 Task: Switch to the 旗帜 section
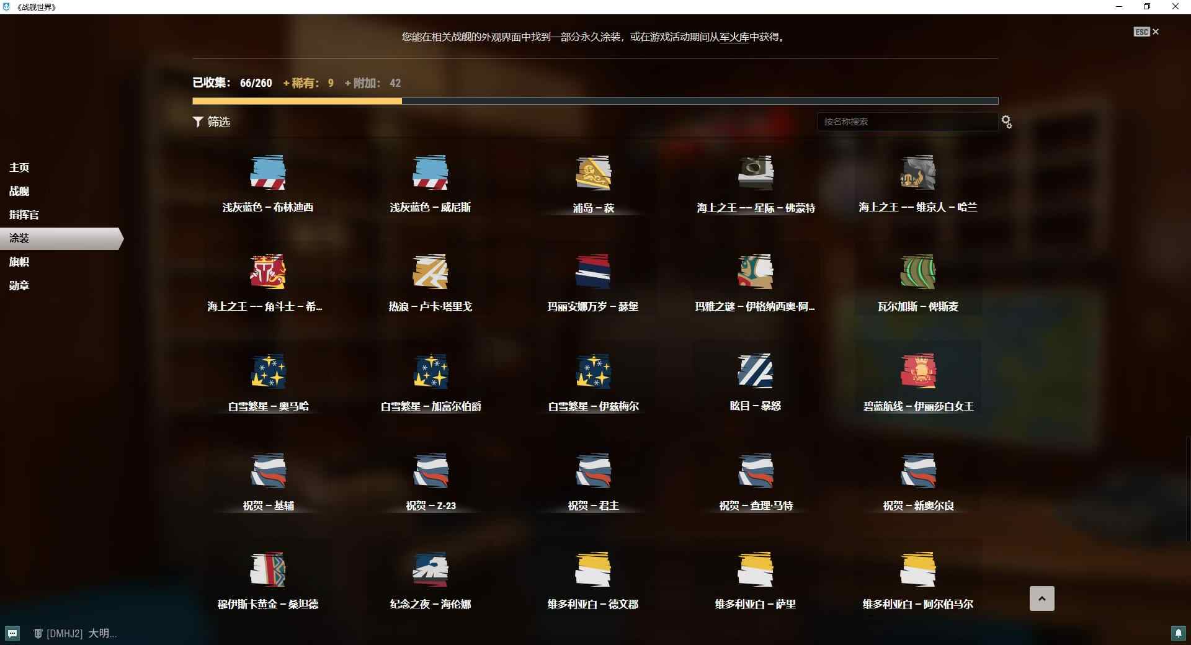(19, 262)
